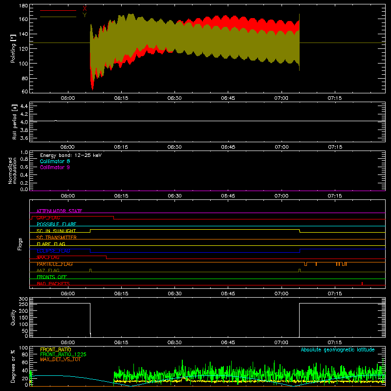Click the FRONTS_OFF flag label
Image resolution: width=391 pixels, height=391 pixels.
[52, 277]
